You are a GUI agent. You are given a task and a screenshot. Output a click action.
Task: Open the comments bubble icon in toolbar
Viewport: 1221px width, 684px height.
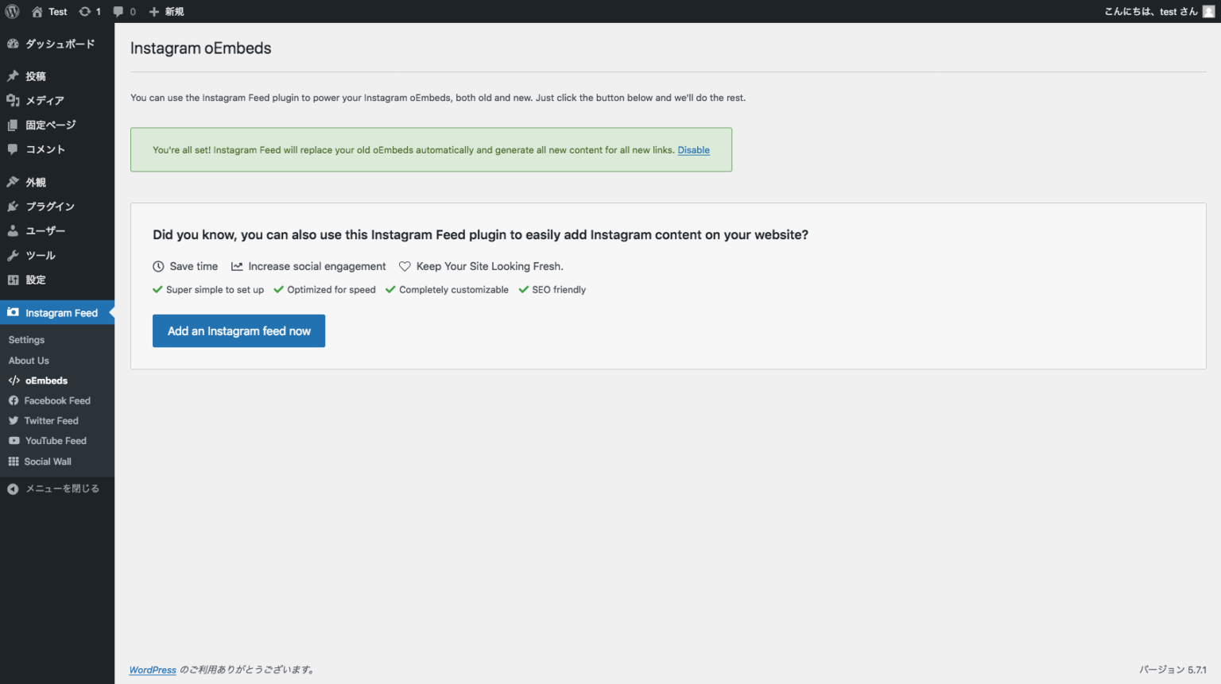tap(118, 11)
